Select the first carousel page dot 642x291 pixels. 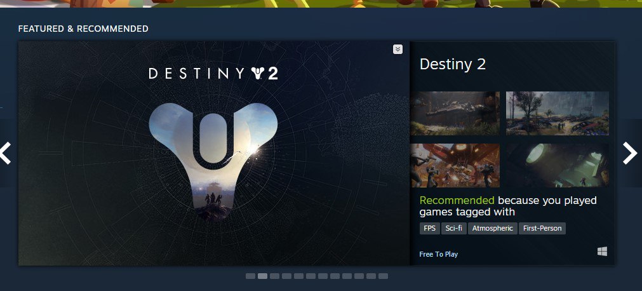tap(251, 276)
